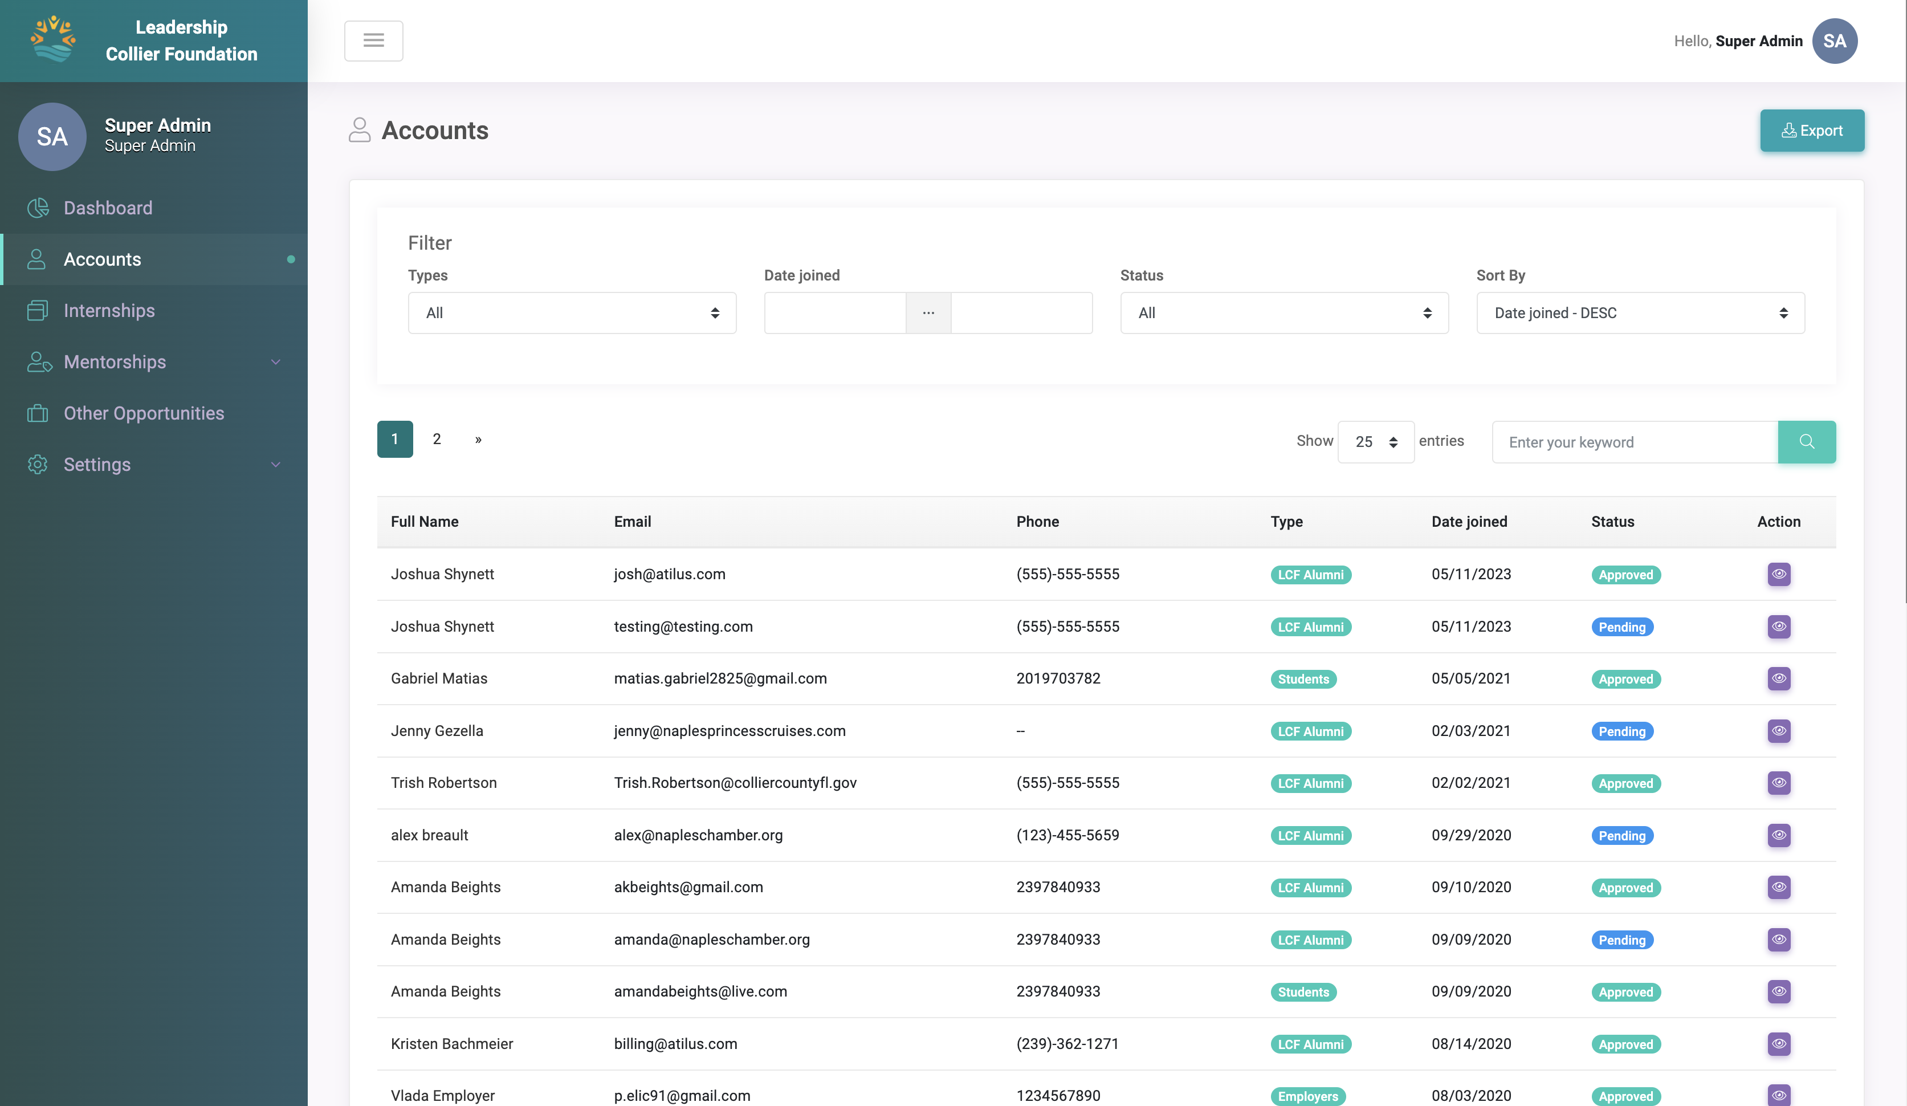This screenshot has height=1106, width=1907.
Task: Click the hamburger menu toggle button
Action: 373,41
